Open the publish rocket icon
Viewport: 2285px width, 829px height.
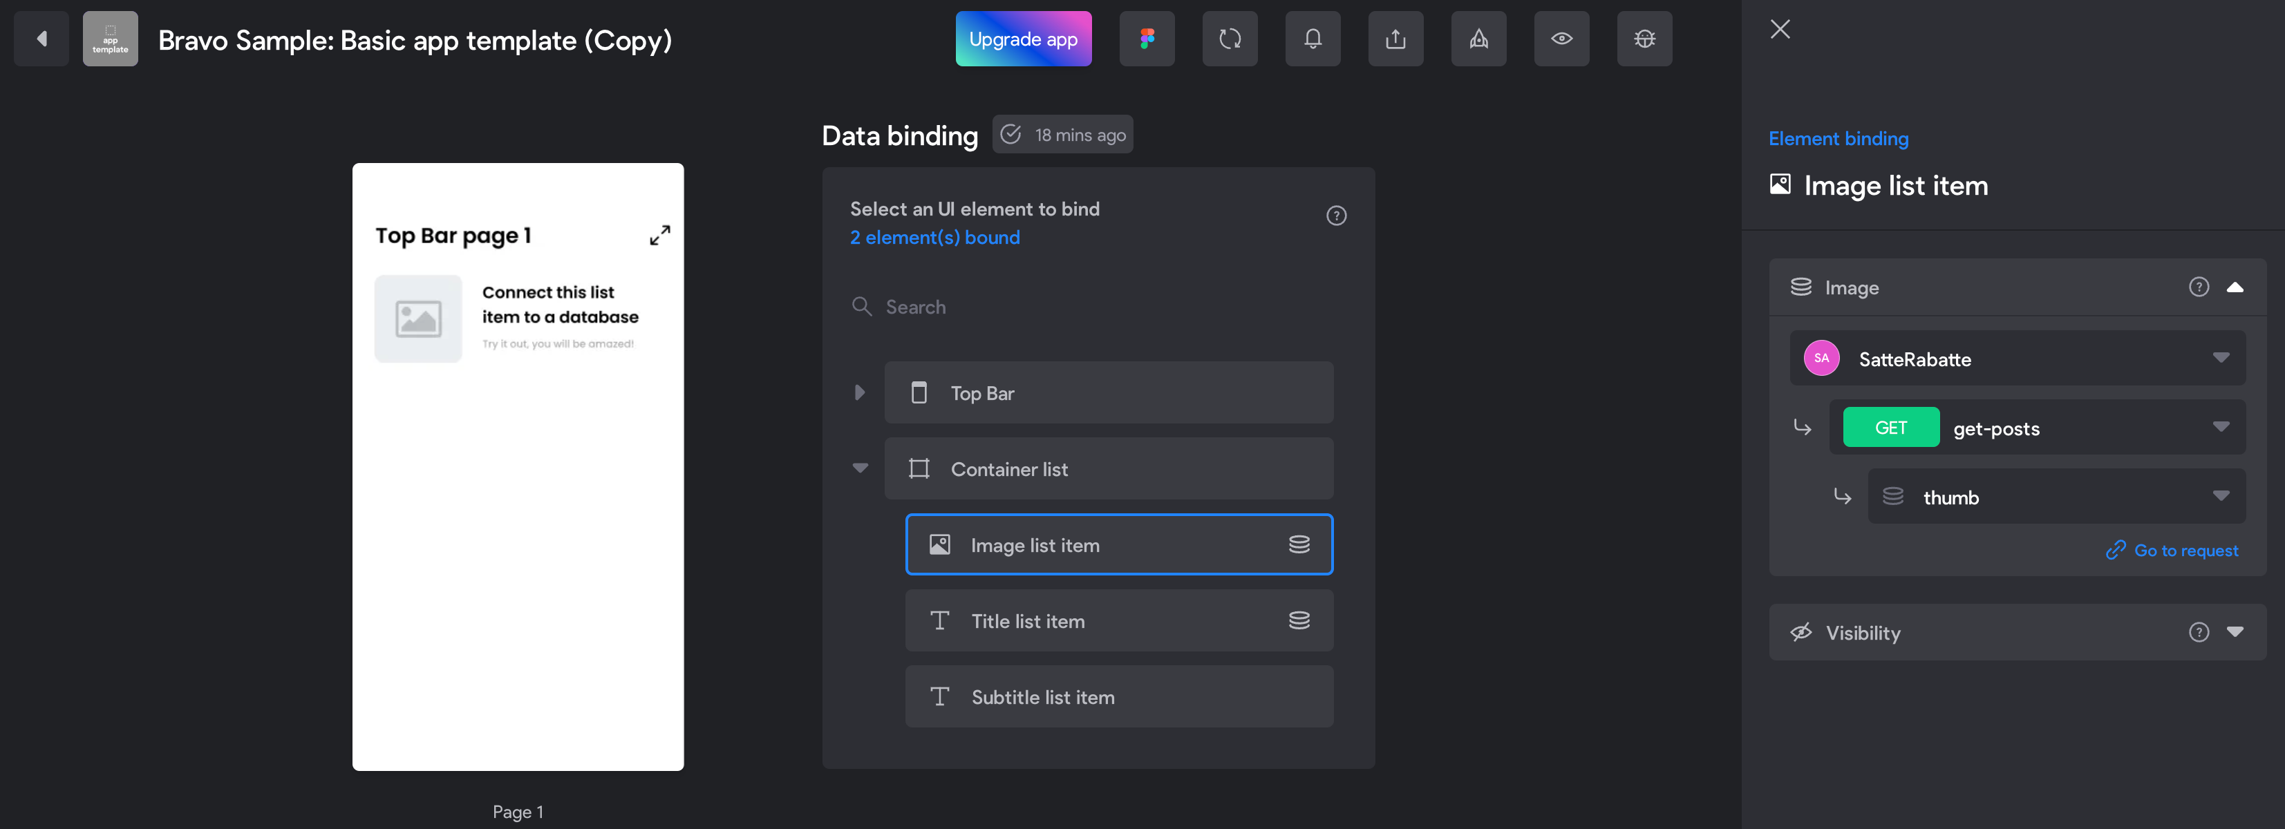pos(1478,39)
